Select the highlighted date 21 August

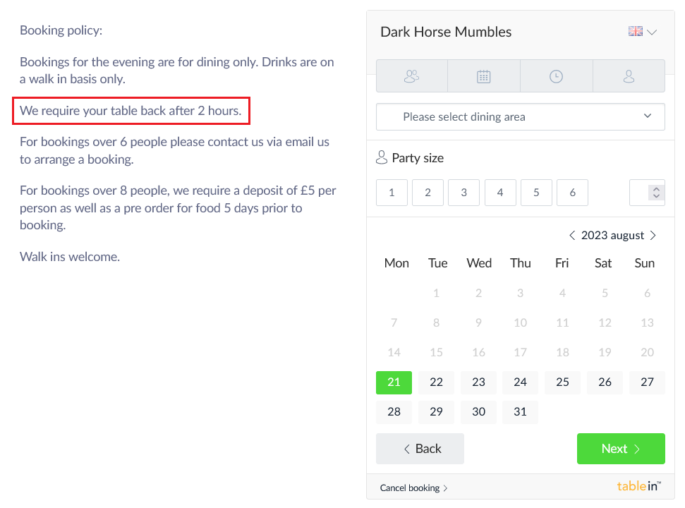(x=394, y=382)
